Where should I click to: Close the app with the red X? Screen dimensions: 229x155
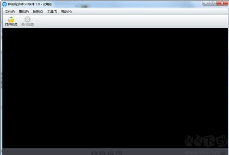(222, 3)
